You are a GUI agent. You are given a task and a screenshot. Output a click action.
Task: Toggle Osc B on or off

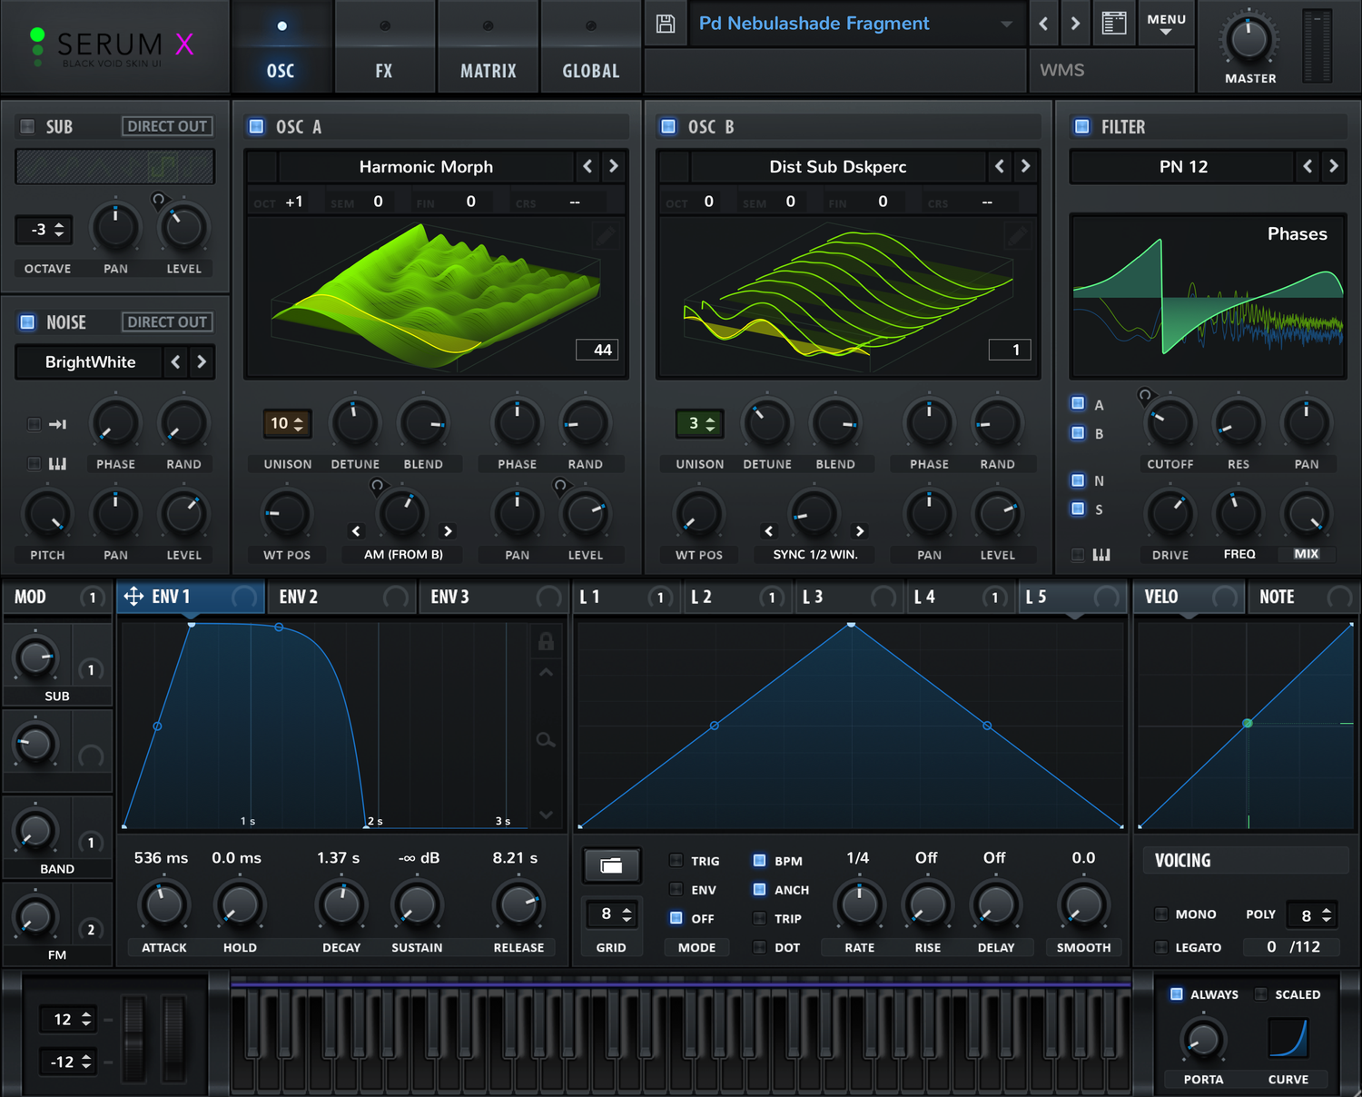click(x=667, y=126)
